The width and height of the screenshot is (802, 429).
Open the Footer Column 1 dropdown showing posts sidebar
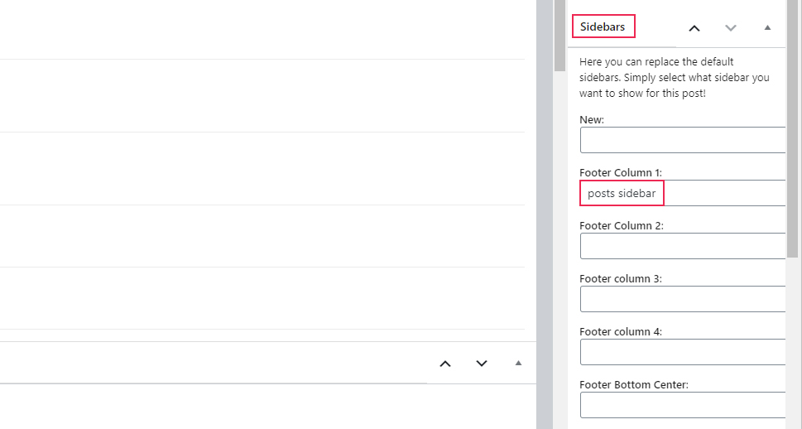(x=683, y=193)
